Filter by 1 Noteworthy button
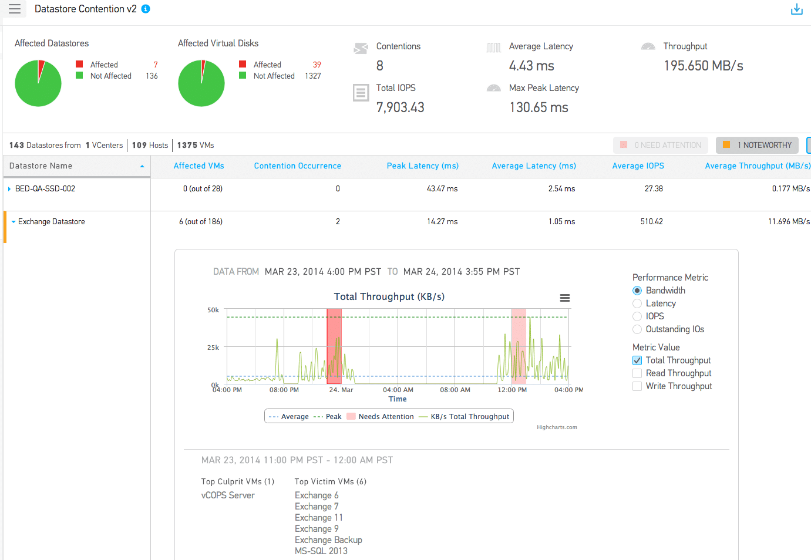The image size is (811, 560). 757,145
